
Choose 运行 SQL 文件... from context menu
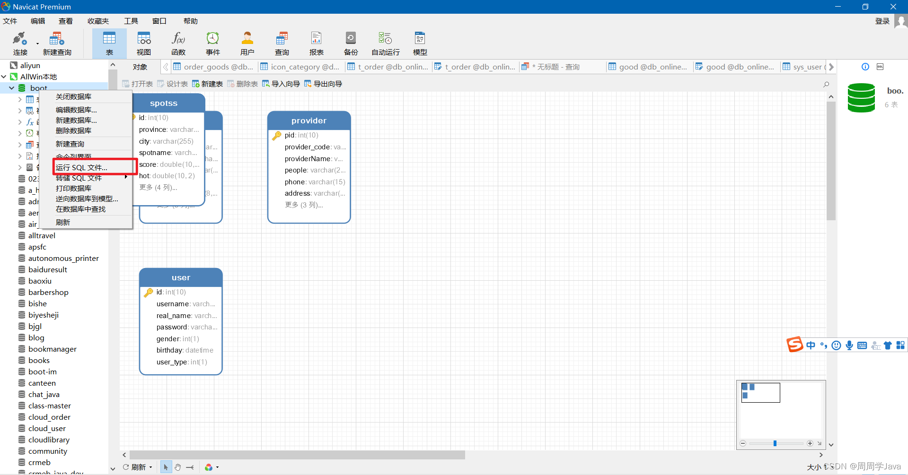[81, 167]
